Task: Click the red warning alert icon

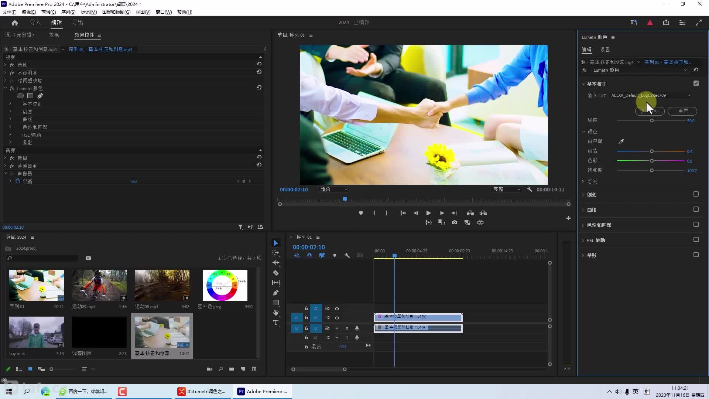Action: (x=650, y=23)
